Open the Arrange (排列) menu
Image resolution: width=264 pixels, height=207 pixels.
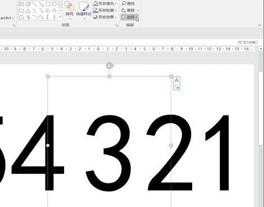pyautogui.click(x=69, y=11)
